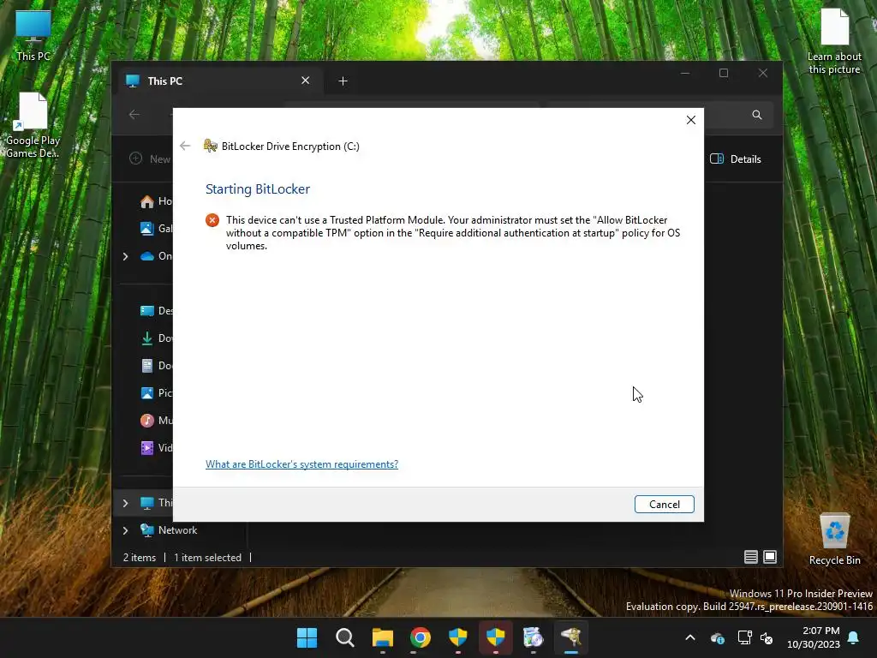
Task: Open This PC desktop shortcut
Action: 33,36
